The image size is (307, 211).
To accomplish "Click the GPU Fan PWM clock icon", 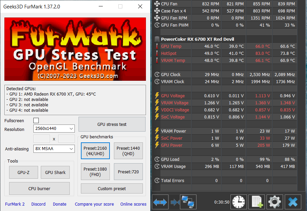I will 157,25.
